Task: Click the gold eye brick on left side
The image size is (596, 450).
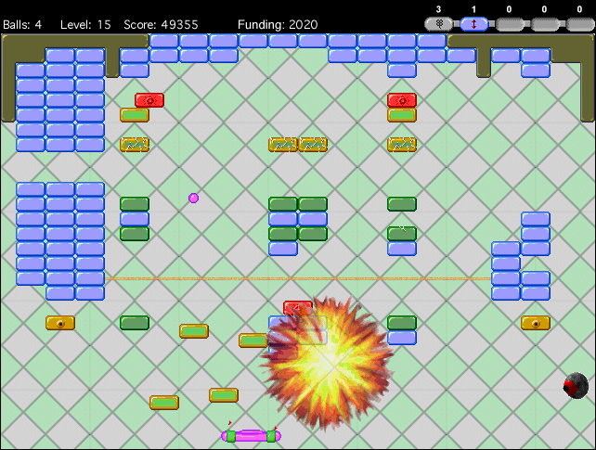Action: pyautogui.click(x=60, y=323)
